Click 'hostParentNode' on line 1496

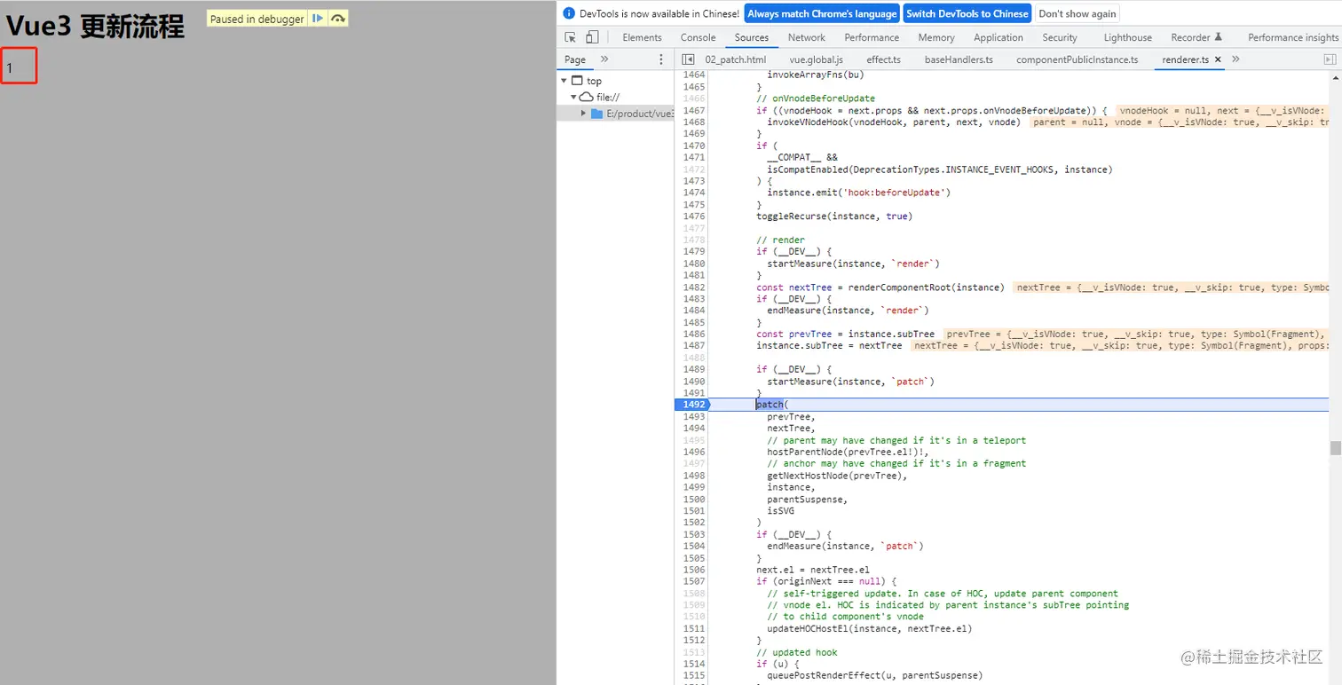tap(805, 452)
